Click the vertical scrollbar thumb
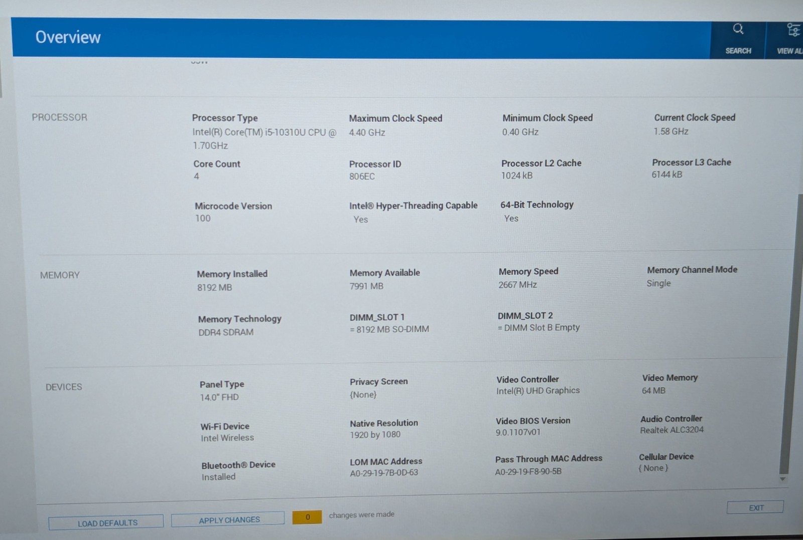 tap(790, 333)
